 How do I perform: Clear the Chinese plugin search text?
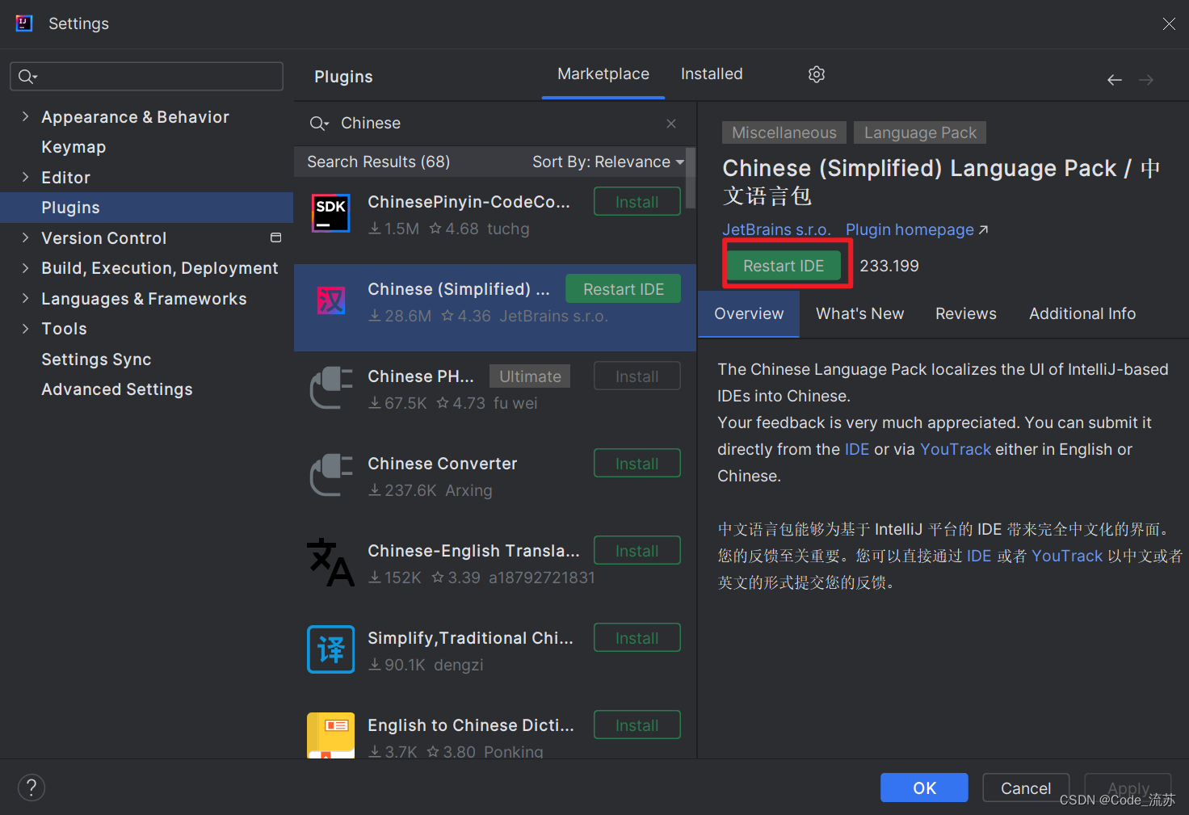coord(671,124)
